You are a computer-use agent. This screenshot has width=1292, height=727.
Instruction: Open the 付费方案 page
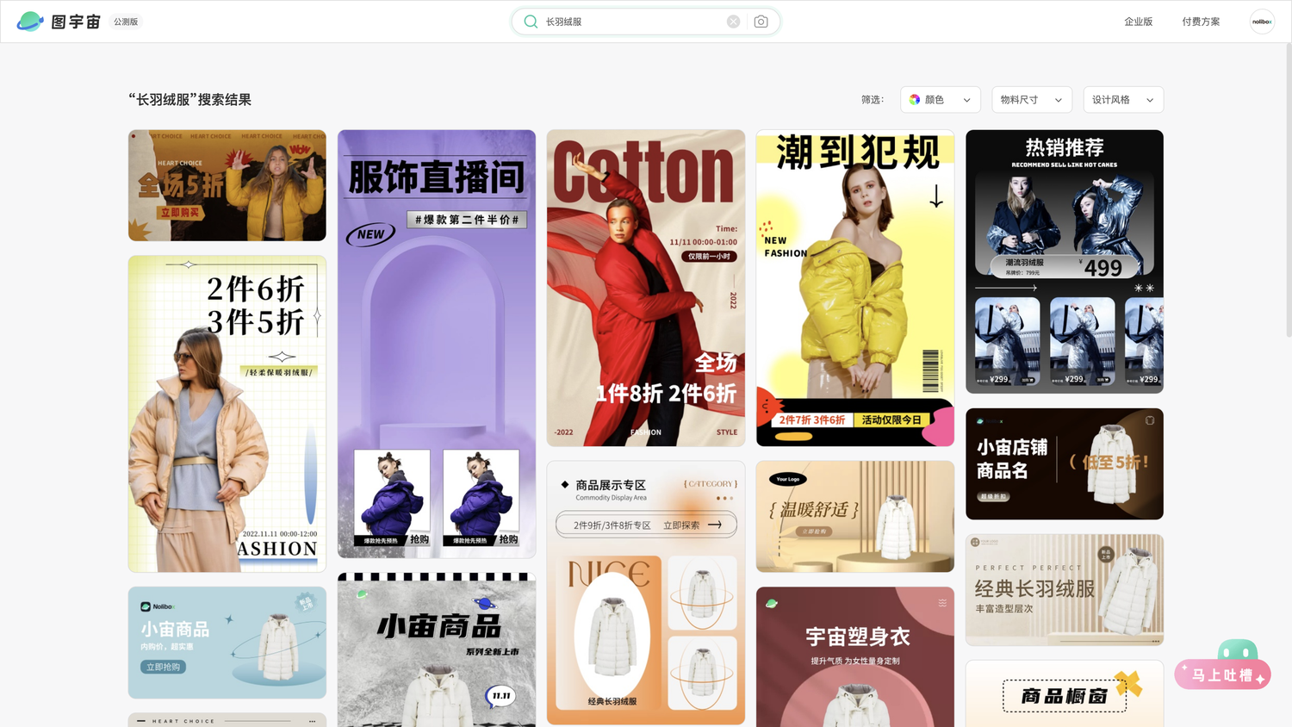click(x=1201, y=22)
